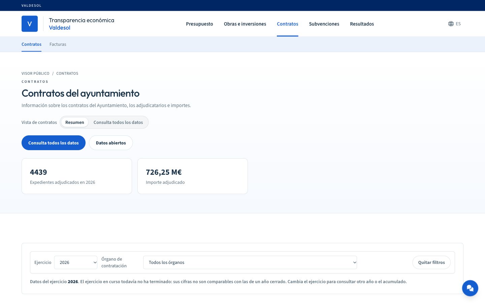
Task: Open Datos abiertos
Action: [x=111, y=143]
